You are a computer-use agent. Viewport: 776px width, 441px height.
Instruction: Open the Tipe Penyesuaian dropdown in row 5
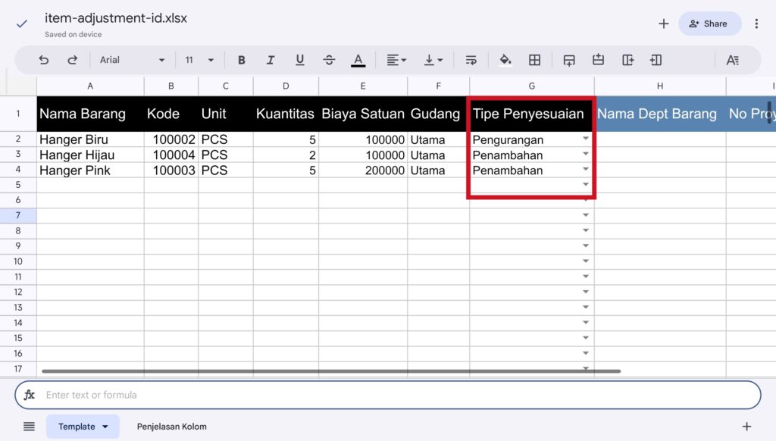(x=586, y=185)
